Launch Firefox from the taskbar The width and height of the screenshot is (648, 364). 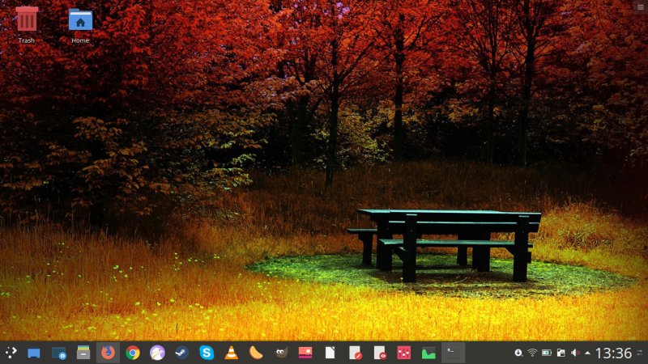[108, 353]
